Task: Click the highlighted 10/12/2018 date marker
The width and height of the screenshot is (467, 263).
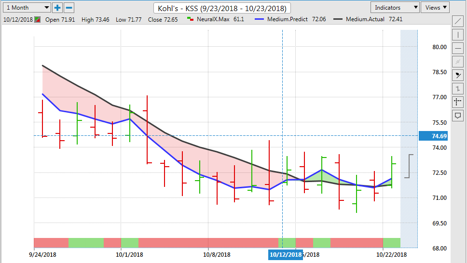Action: pos(285,255)
